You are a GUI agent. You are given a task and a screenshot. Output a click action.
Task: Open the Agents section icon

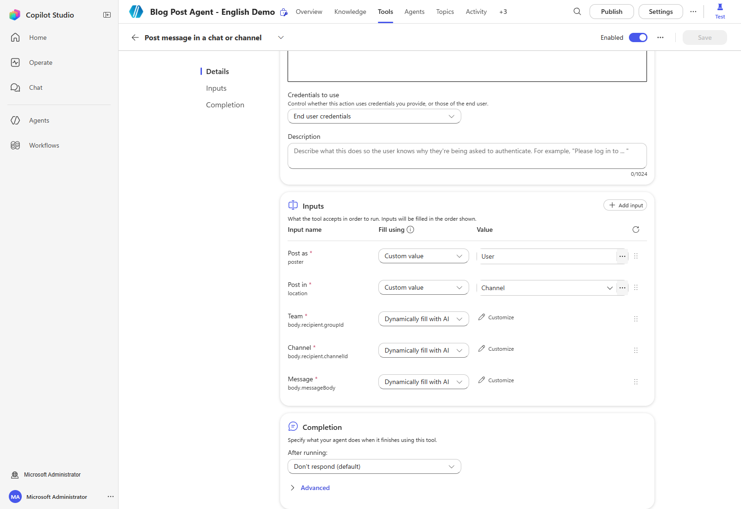[15, 120]
